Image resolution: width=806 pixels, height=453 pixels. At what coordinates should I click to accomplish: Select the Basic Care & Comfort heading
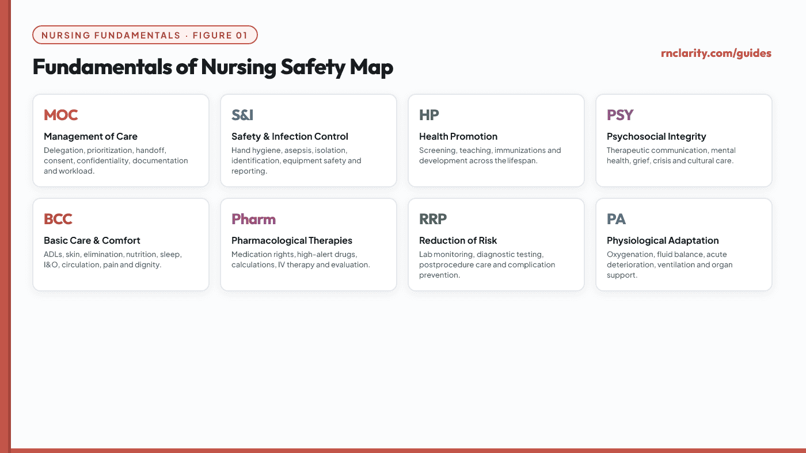pos(92,240)
